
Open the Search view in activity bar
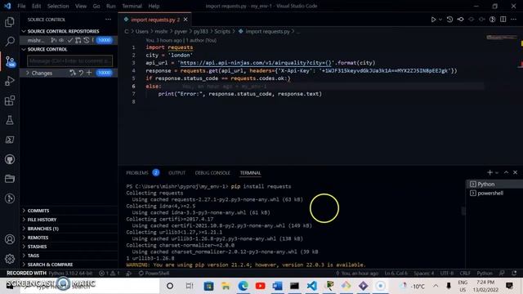10,42
